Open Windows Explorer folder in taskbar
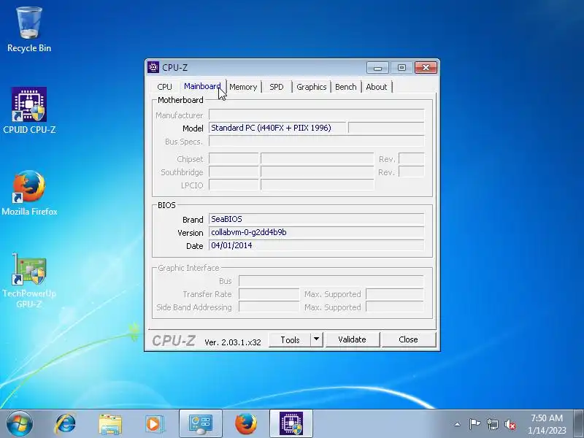This screenshot has width=584, height=438. [110, 424]
